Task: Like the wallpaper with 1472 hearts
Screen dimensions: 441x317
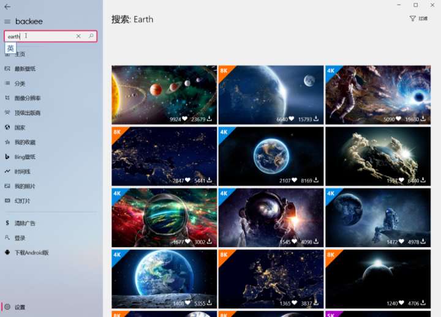Action: coord(401,242)
